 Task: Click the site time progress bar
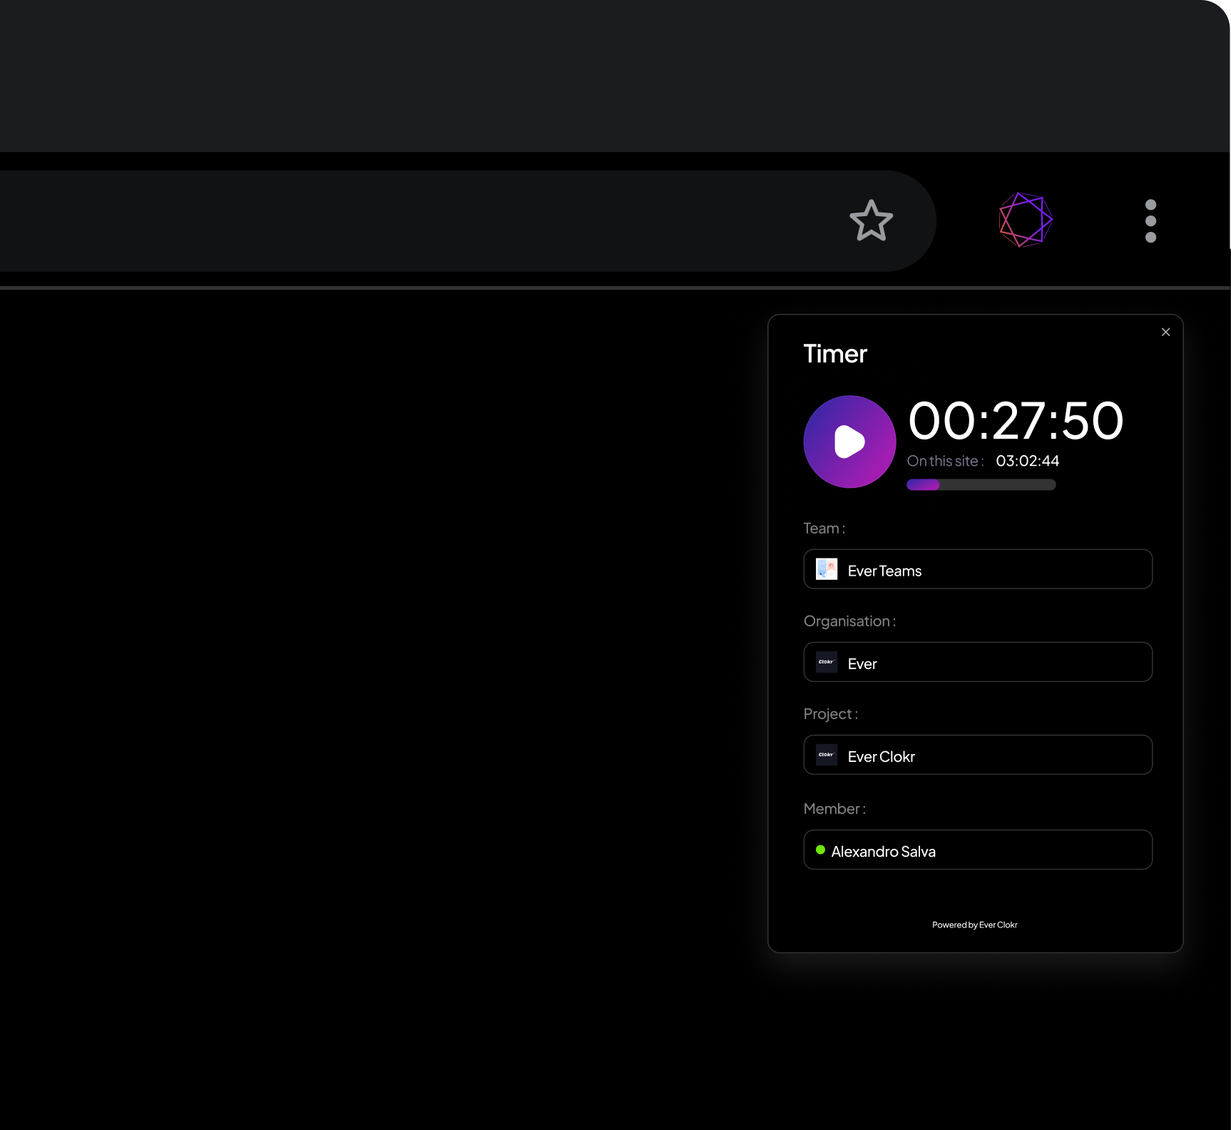click(981, 485)
